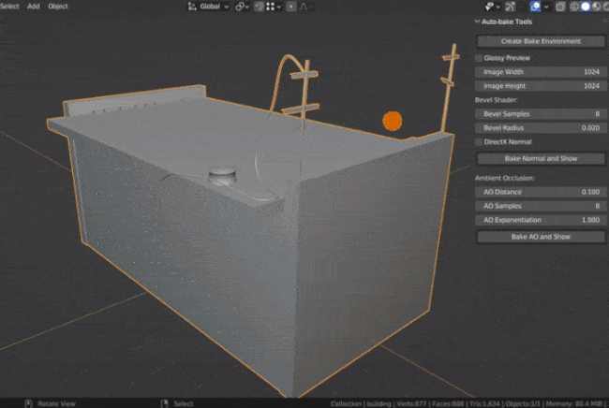Image resolution: width=609 pixels, height=408 pixels.
Task: Toggle the show gizmo icon
Action: click(x=510, y=7)
